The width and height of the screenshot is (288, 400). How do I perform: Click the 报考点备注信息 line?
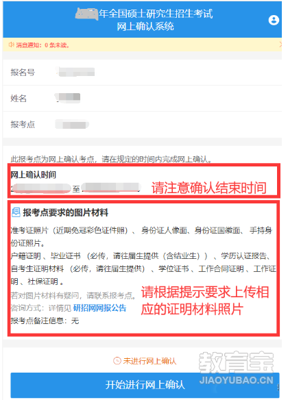[45, 321]
